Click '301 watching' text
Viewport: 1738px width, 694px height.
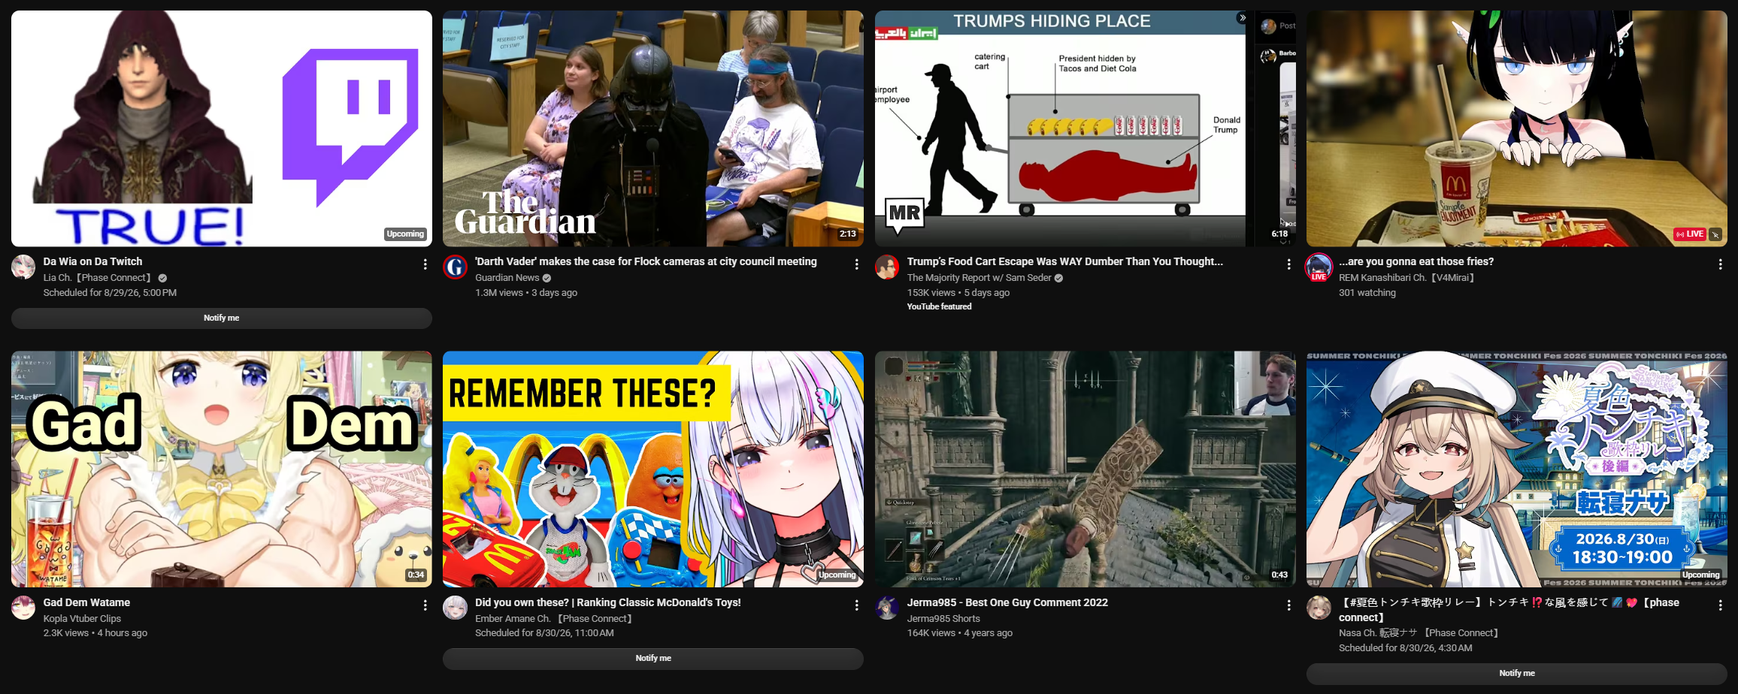point(1367,293)
